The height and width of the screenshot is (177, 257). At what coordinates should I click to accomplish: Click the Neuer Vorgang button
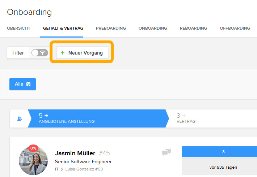[x=82, y=53]
